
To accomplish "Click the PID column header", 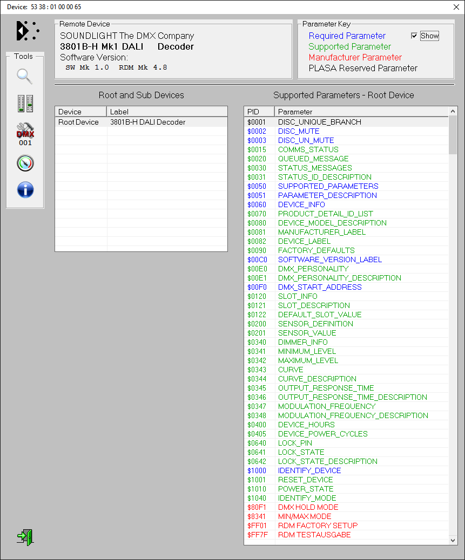I will [259, 112].
